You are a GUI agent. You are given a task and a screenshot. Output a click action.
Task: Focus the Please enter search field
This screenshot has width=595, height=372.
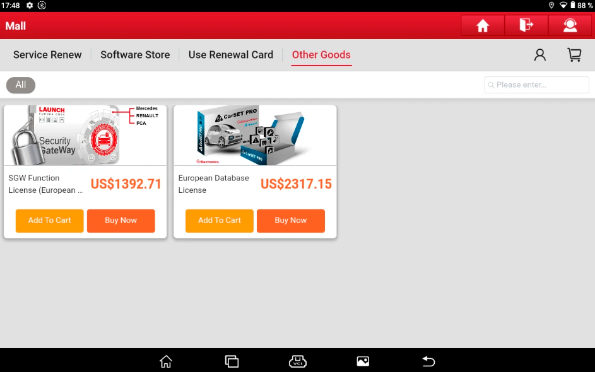tap(536, 85)
